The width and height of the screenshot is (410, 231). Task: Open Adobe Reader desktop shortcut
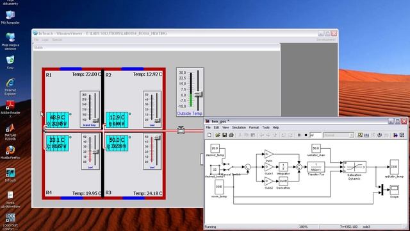[x=10, y=109]
